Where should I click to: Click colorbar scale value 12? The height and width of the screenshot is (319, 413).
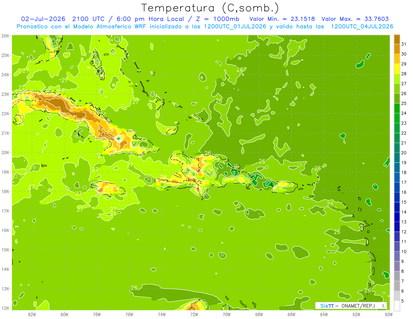click(404, 232)
